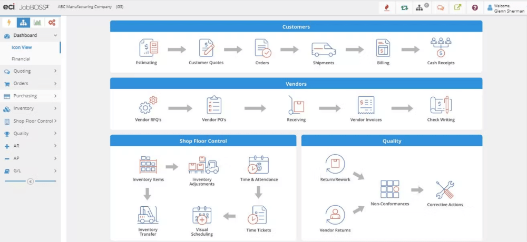Image resolution: width=527 pixels, height=242 pixels.
Task: Open the Visual Scheduling calendar icon
Action: 202,215
